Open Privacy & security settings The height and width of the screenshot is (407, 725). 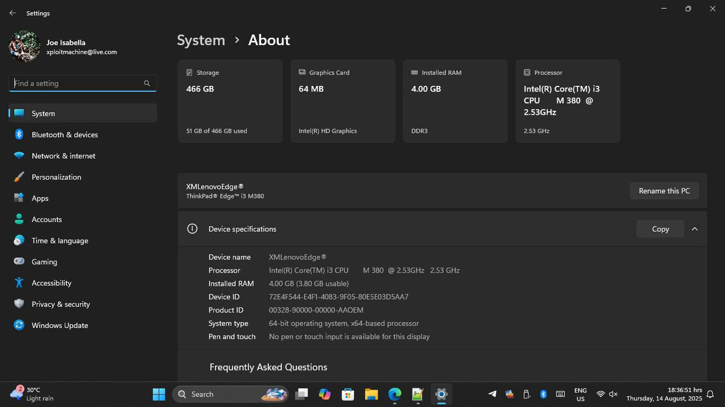(83, 304)
